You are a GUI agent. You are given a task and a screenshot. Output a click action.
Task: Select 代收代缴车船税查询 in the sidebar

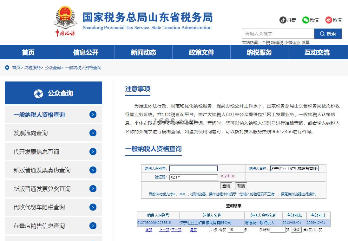[54, 207]
